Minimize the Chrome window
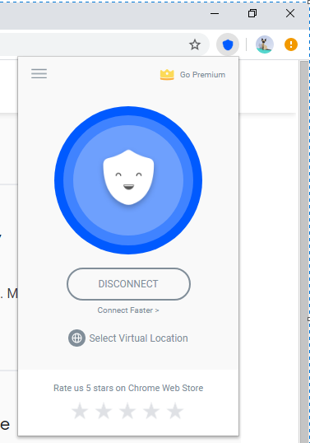Image resolution: width=310 pixels, height=443 pixels. coord(215,13)
